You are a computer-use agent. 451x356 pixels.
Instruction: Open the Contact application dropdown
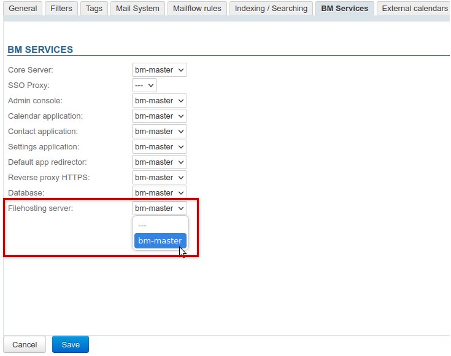pyautogui.click(x=159, y=132)
